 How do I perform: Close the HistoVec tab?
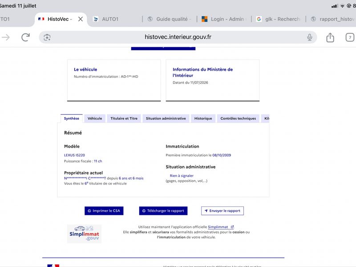coord(81,19)
